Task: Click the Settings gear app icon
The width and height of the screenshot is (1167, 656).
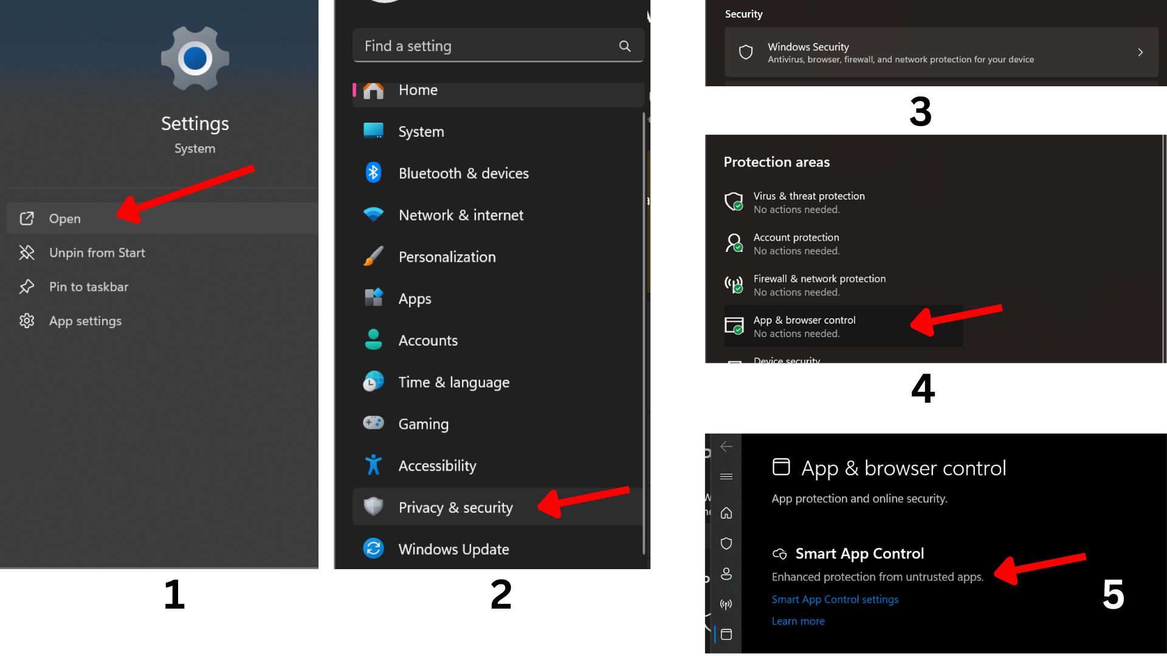Action: [x=195, y=59]
